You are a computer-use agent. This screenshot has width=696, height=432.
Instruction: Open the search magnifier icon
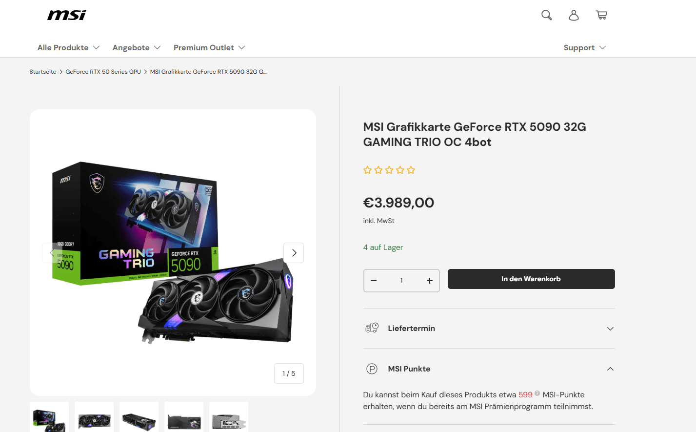[547, 15]
